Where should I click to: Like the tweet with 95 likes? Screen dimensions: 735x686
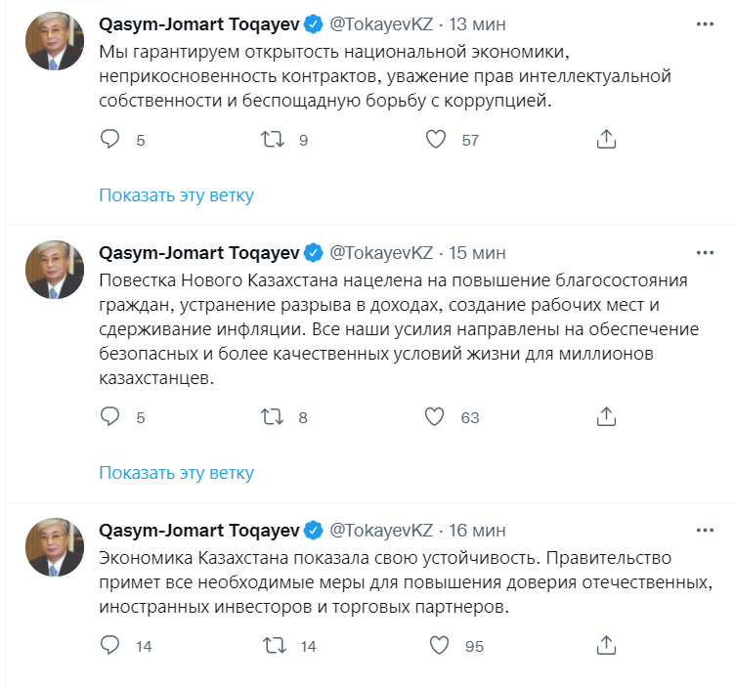point(439,645)
